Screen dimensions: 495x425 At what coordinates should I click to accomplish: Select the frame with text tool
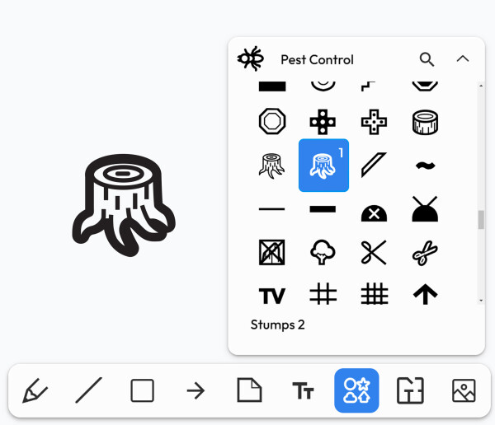click(410, 390)
